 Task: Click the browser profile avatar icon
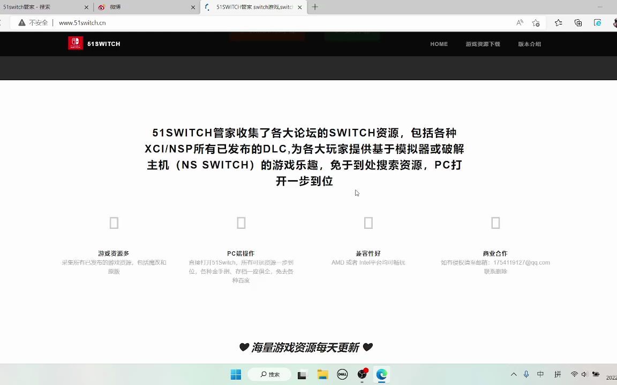point(614,23)
